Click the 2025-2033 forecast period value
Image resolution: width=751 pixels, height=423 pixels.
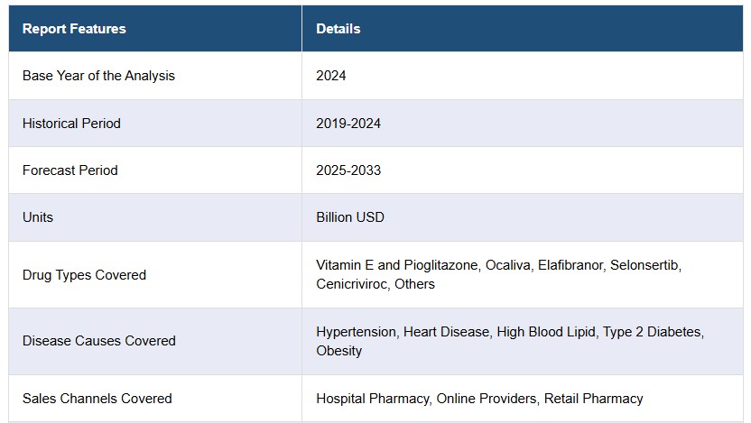click(x=348, y=170)
